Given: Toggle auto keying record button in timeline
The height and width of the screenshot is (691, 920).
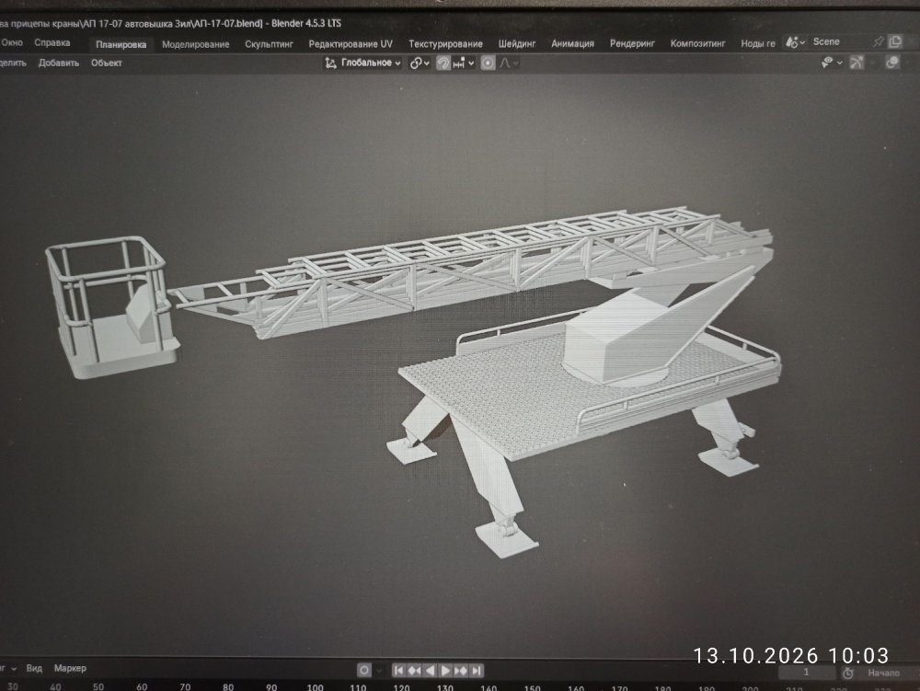Looking at the screenshot, I should point(363,670).
